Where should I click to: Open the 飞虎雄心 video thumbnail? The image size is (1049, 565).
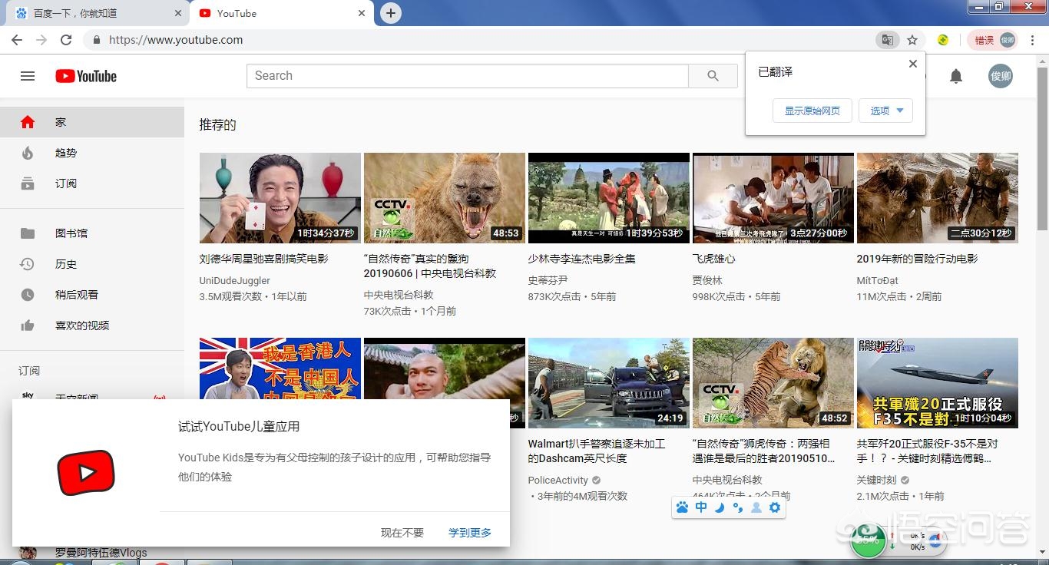coord(773,198)
